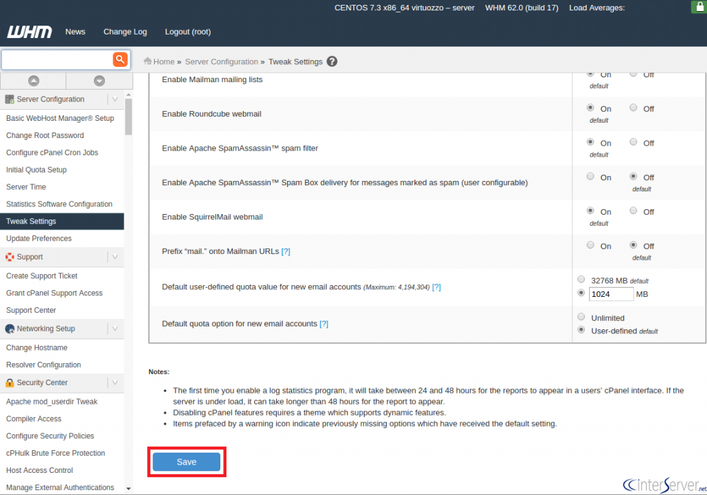The height and width of the screenshot is (495, 707).
Task: Click the Home icon in breadcrumb
Action: point(147,61)
